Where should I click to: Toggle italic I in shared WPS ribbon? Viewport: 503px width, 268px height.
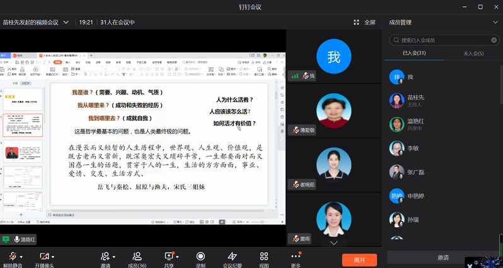click(91, 74)
